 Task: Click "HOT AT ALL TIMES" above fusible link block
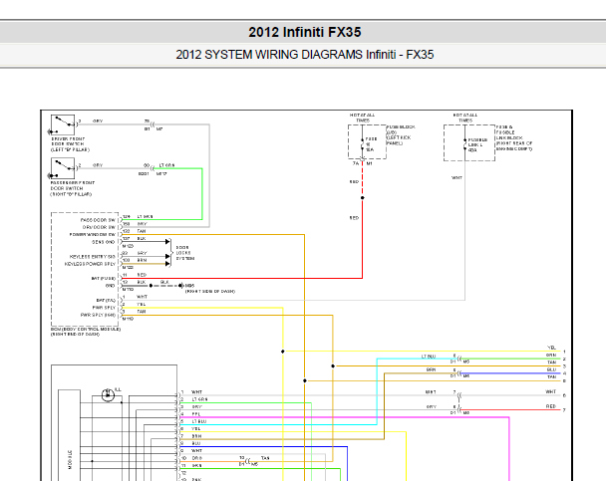(465, 118)
